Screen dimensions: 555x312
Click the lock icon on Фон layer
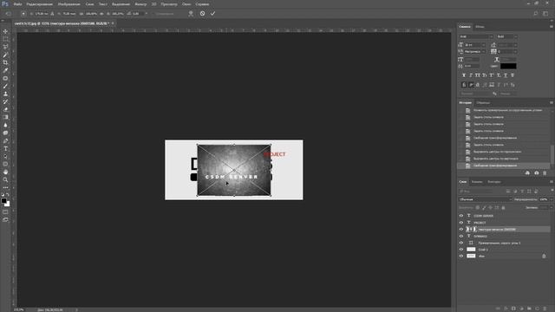[x=544, y=257]
